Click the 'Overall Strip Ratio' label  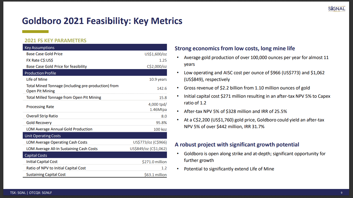pyautogui.click(x=42, y=116)
